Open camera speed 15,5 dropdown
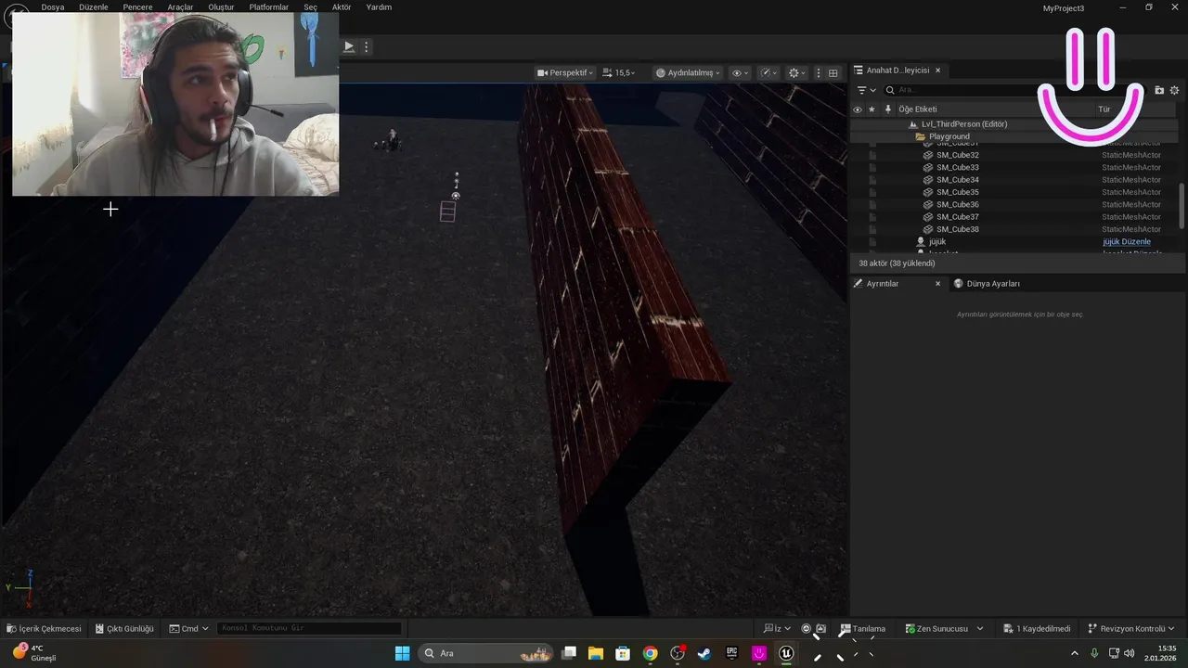Viewport: 1188px width, 668px height. coord(619,72)
